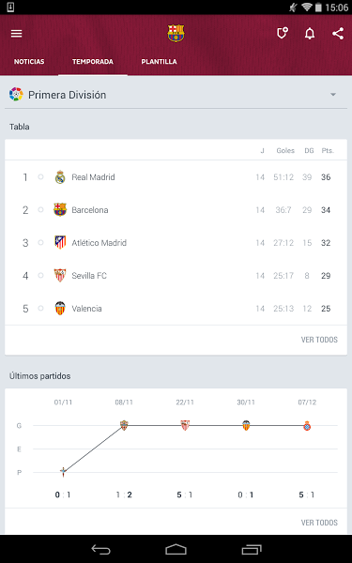Open Barcelona row in standings table
The height and width of the screenshot is (563, 352).
(176, 210)
